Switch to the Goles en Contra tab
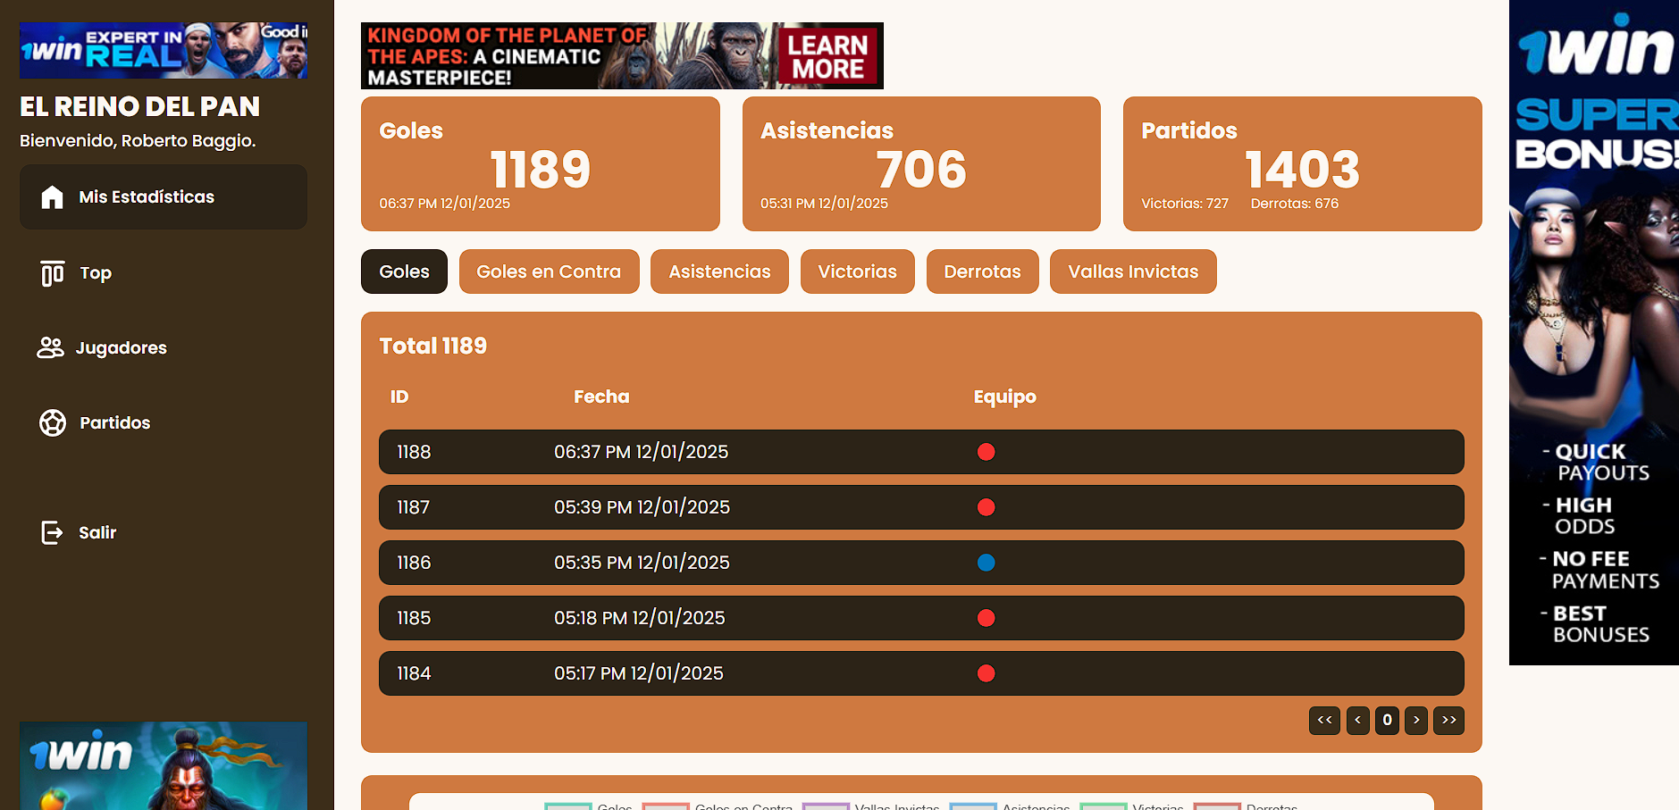This screenshot has height=810, width=1679. [x=549, y=272]
